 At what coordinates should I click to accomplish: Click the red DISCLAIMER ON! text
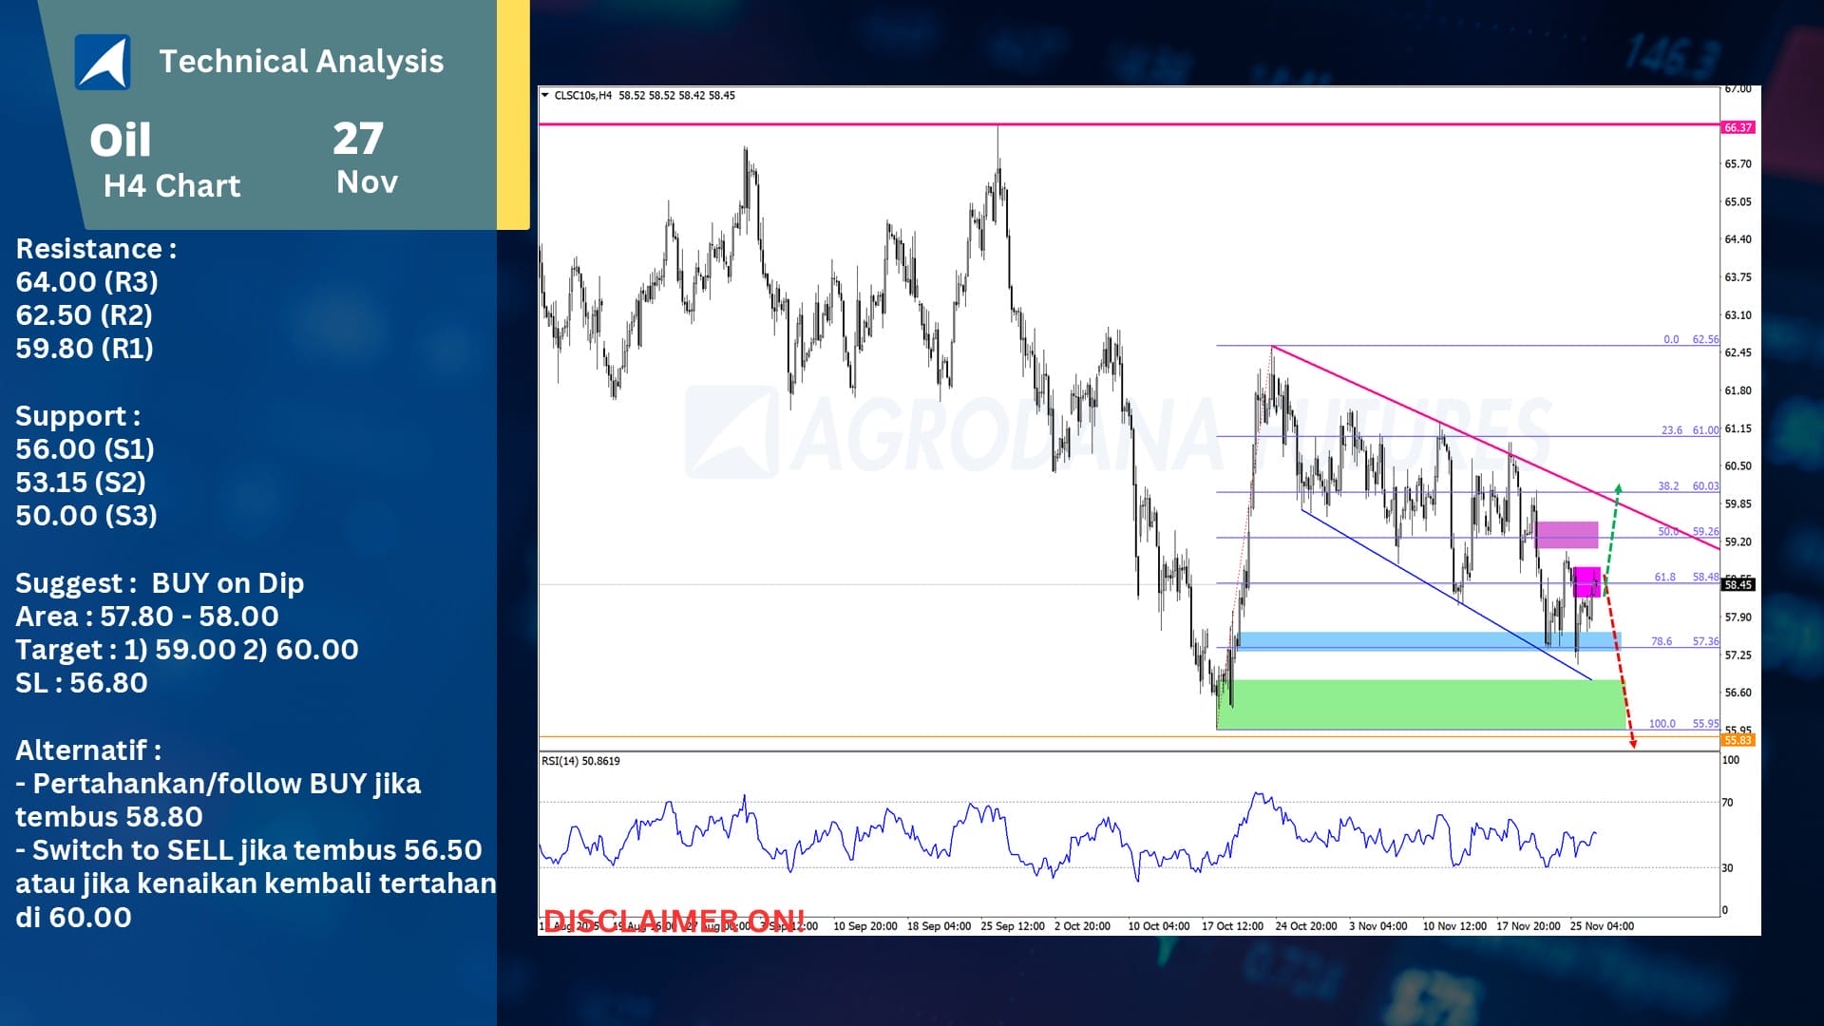click(x=674, y=920)
